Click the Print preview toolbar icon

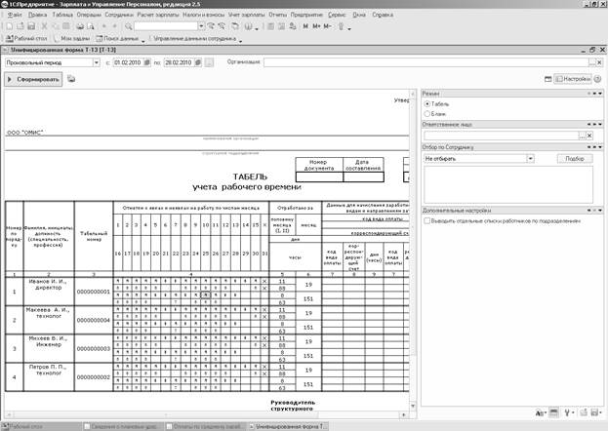pyautogui.click(x=91, y=26)
